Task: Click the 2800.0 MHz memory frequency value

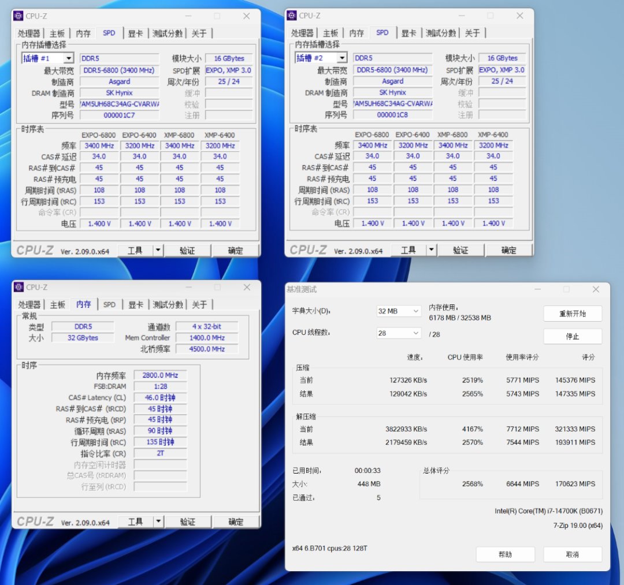Action: 161,375
